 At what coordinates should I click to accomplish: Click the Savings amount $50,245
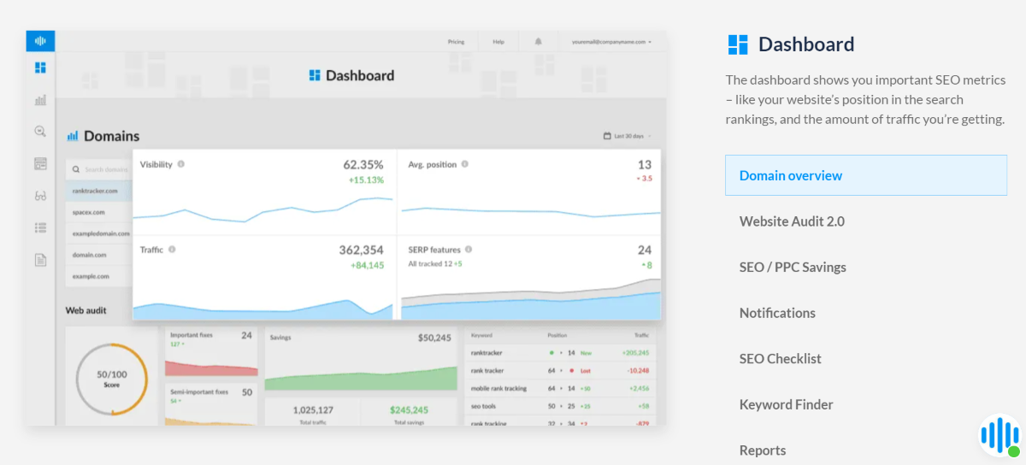pyautogui.click(x=434, y=338)
